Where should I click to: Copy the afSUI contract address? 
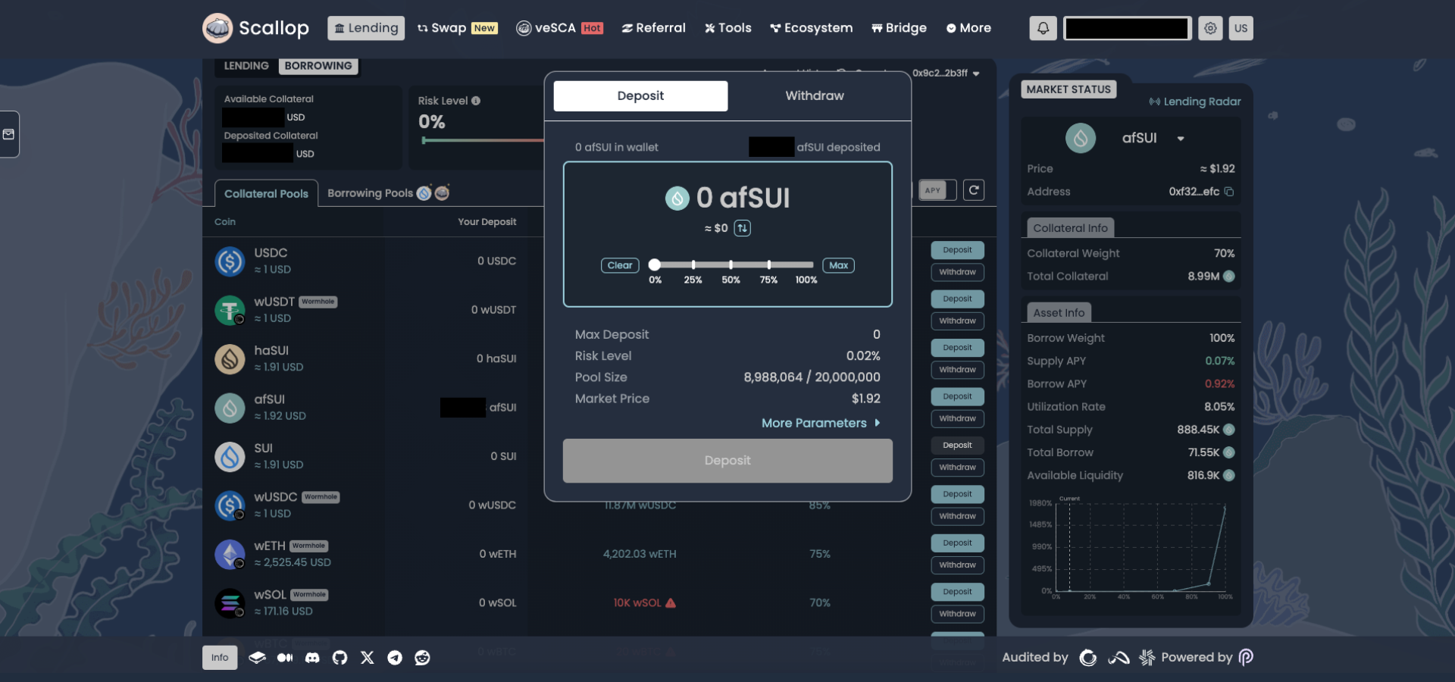1229,192
